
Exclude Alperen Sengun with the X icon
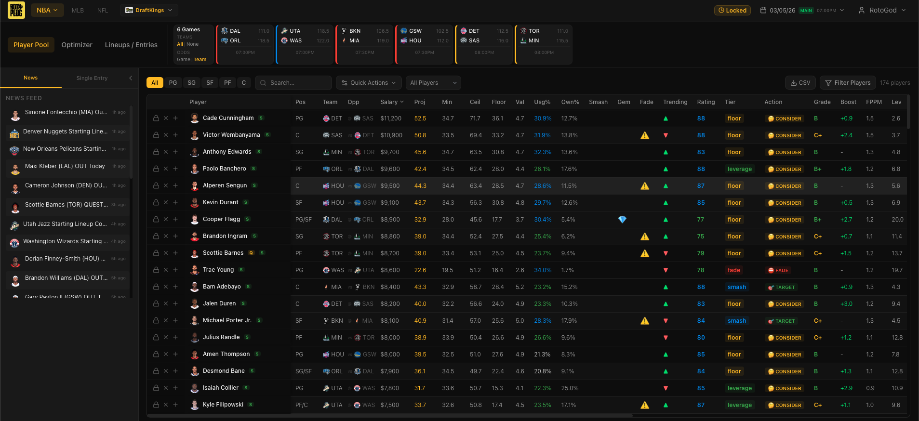point(166,185)
